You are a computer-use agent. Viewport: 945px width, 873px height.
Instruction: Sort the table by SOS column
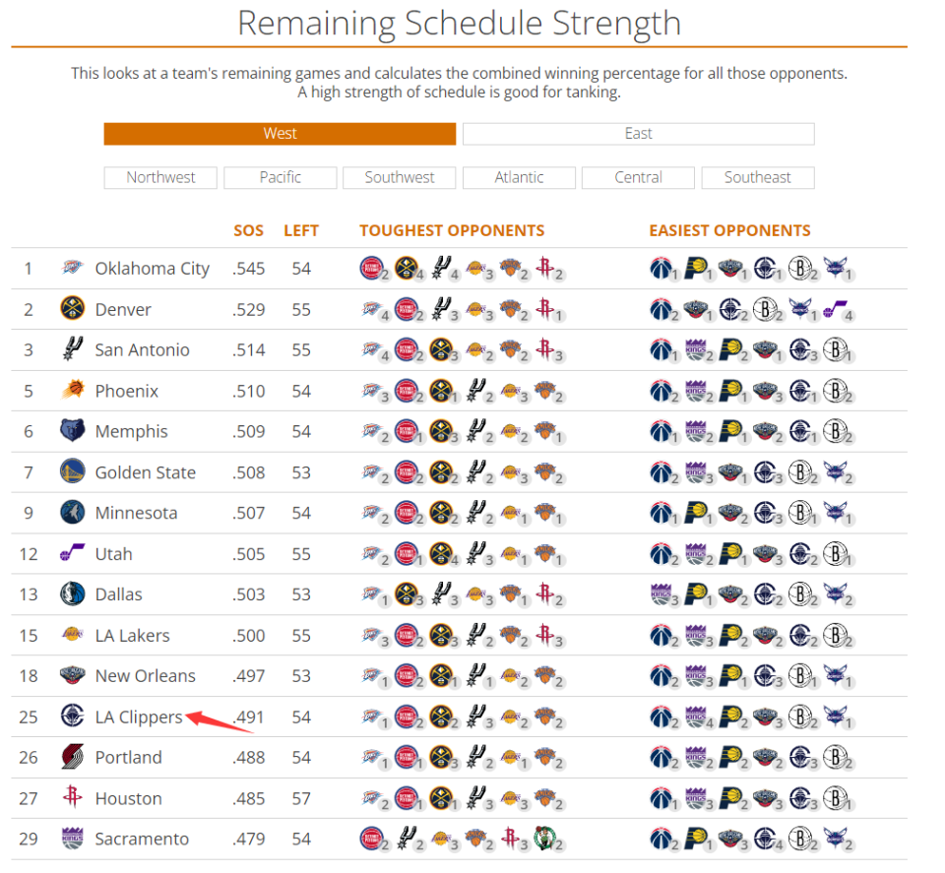coord(248,230)
